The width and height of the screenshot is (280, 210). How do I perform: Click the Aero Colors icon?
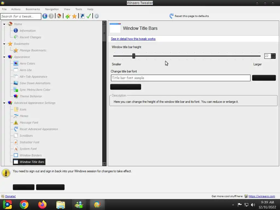(16, 63)
